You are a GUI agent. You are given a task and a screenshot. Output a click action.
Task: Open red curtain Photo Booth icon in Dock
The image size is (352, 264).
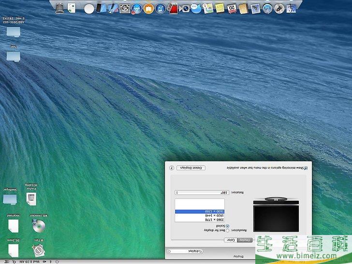(173, 9)
